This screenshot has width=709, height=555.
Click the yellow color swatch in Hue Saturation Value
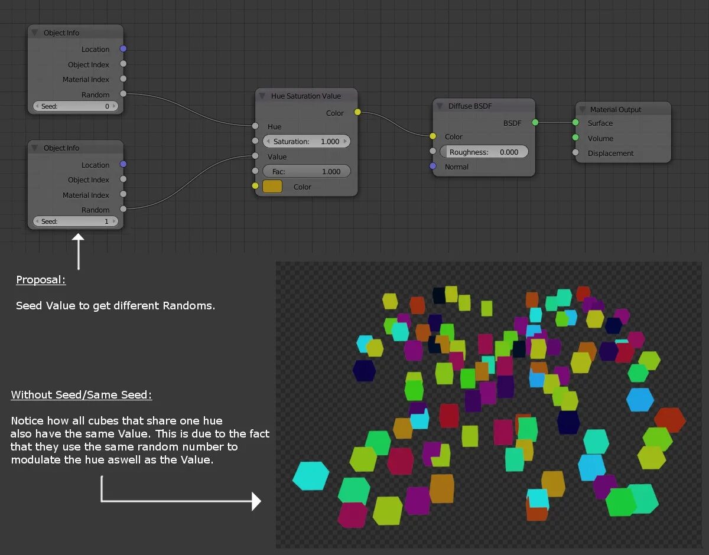(x=272, y=187)
